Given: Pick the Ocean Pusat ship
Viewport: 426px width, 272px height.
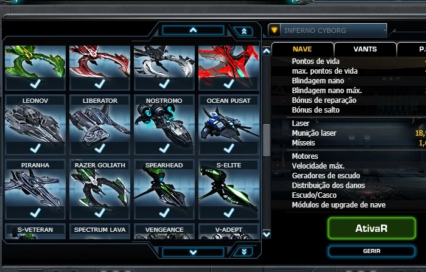Looking at the screenshot, I should pyautogui.click(x=228, y=125).
